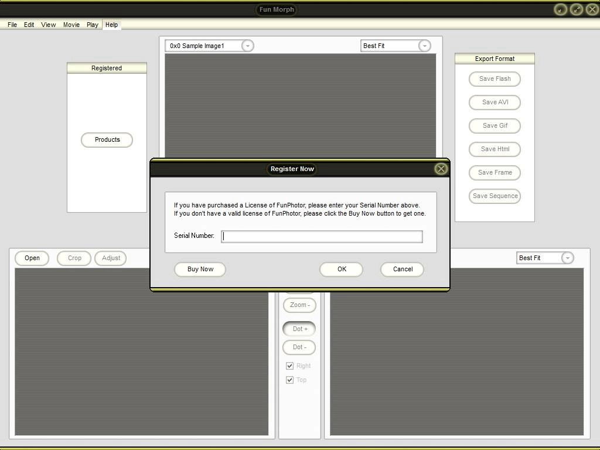The height and width of the screenshot is (450, 600).
Task: Close the Register Now dialog
Action: click(x=441, y=169)
